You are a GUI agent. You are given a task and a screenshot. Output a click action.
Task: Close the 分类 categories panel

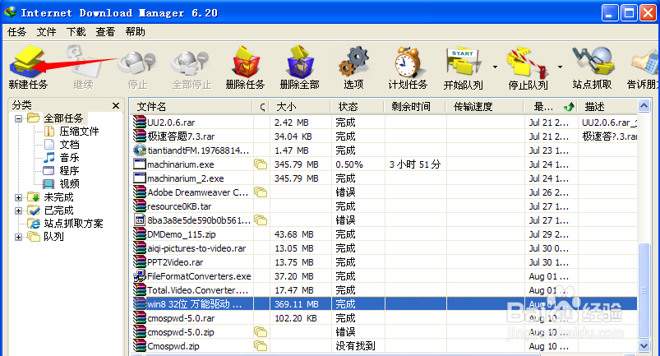[116, 105]
